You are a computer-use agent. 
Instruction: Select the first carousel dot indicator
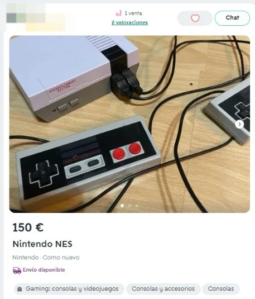pyautogui.click(x=122, y=206)
